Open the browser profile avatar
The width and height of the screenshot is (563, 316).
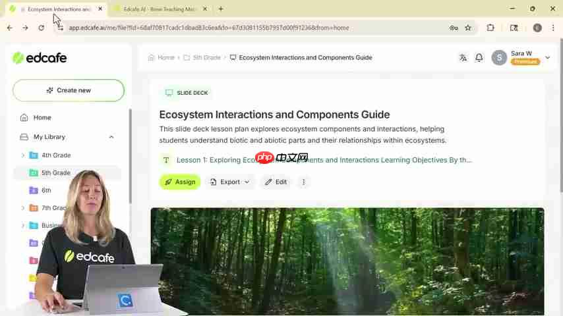tap(537, 28)
